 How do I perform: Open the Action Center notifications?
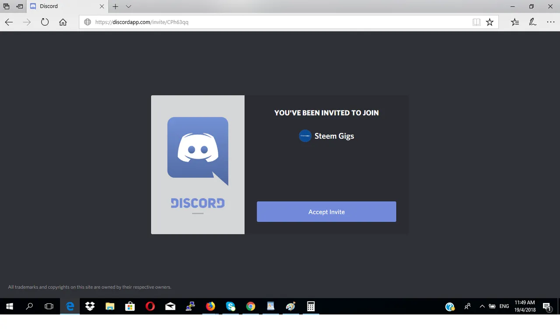point(547,307)
